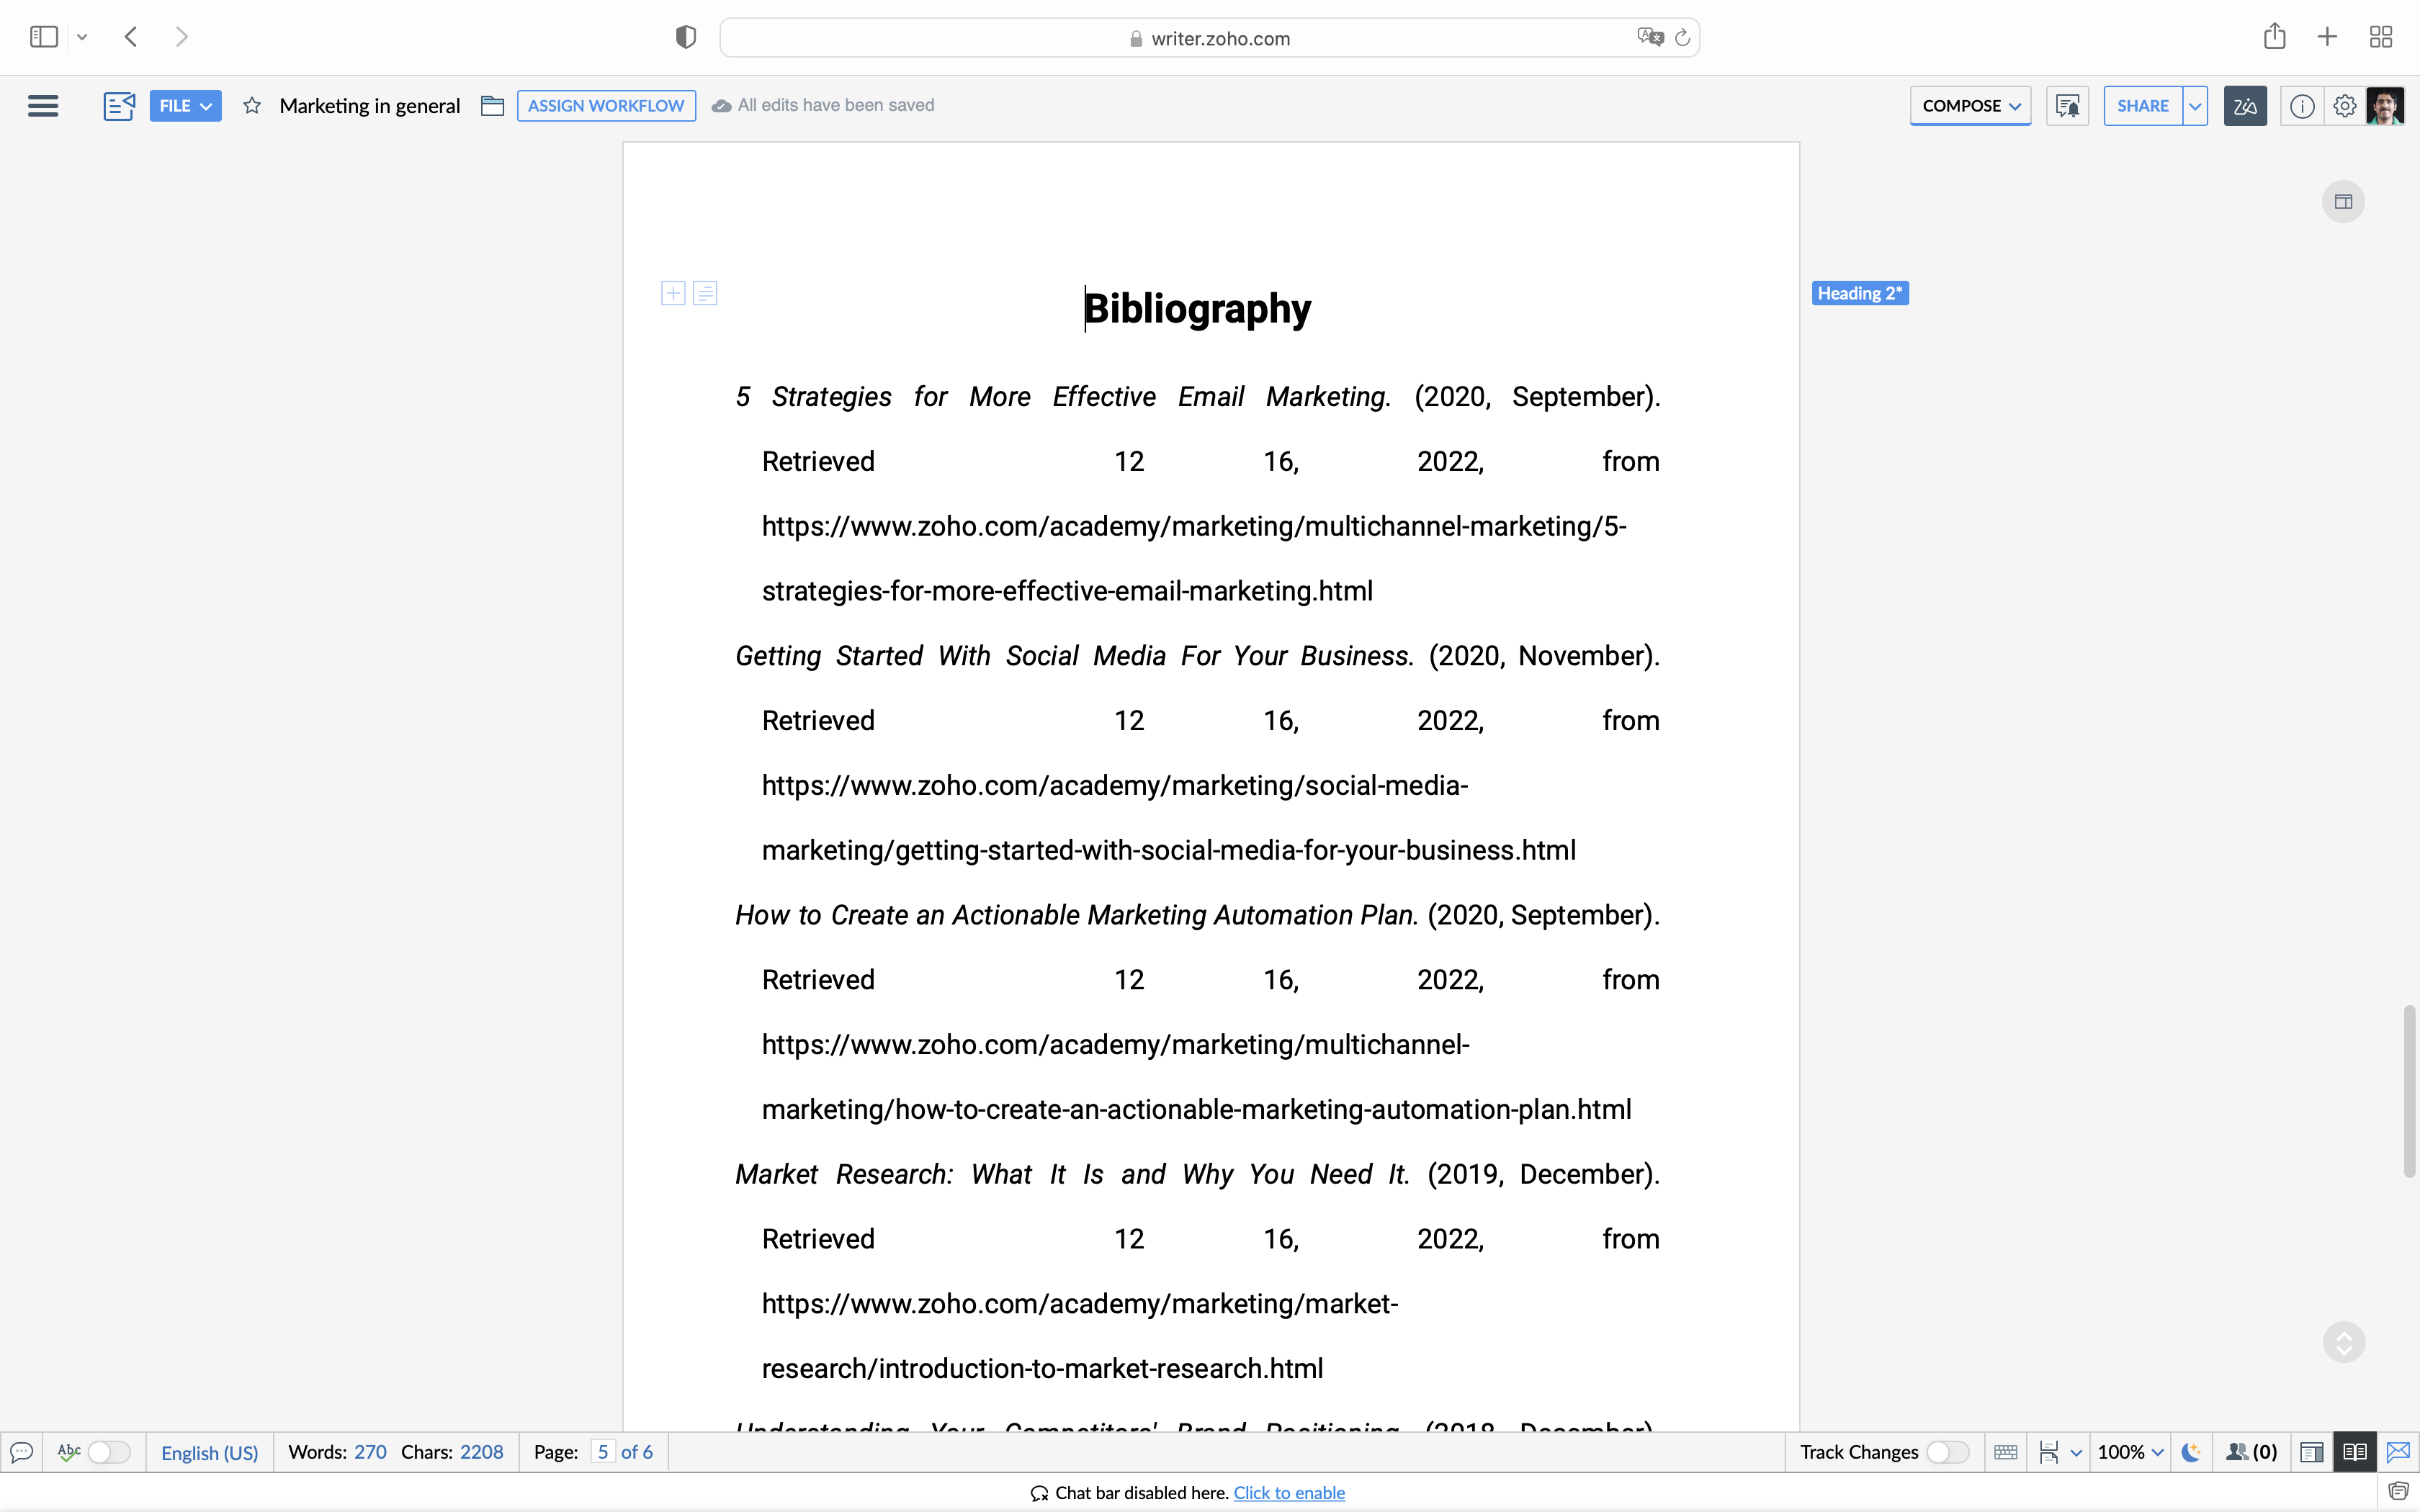Enable Track Changes switch

point(1947,1452)
